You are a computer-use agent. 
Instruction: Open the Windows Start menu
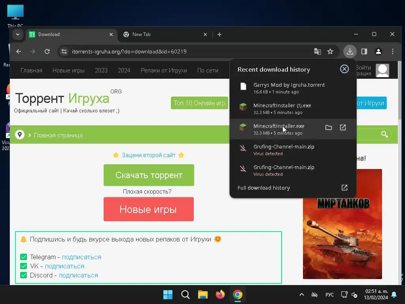coord(168,294)
